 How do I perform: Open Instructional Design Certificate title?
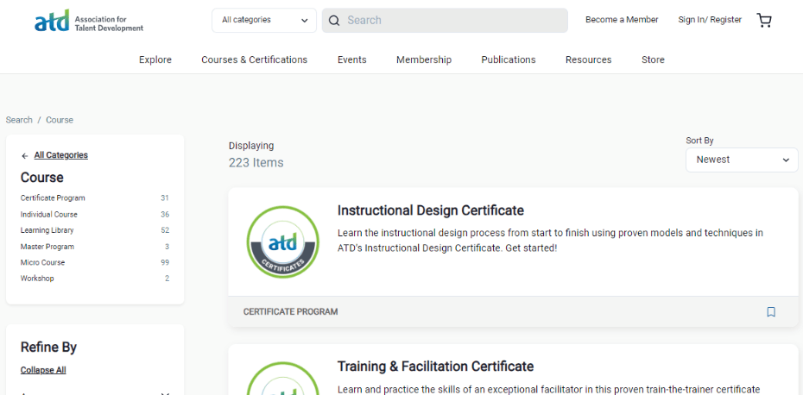point(431,210)
